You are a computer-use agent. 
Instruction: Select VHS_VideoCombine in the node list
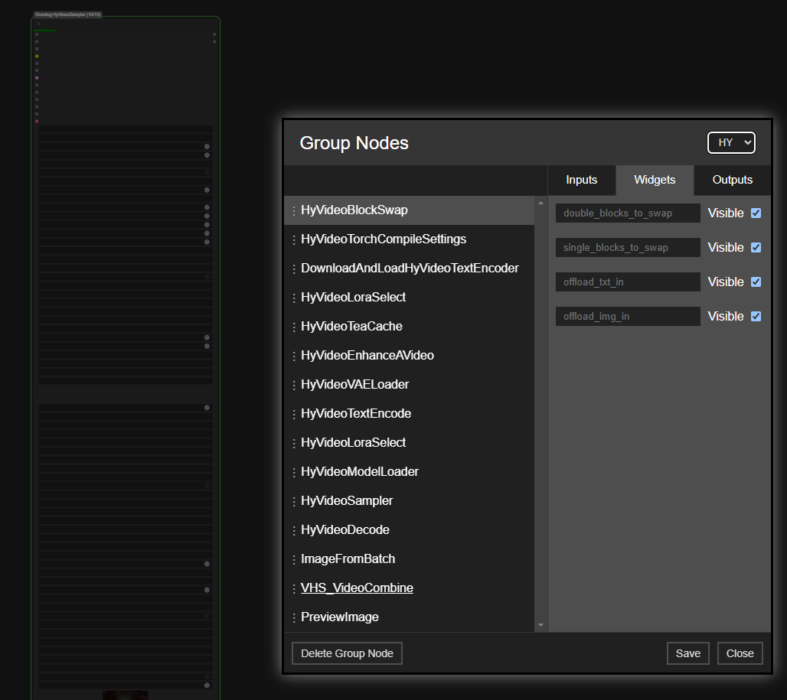[x=409, y=588]
